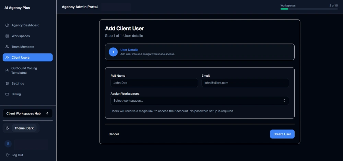Toggle the Theme: Dark button
Viewport: 343px width, 161px height.
24,128
